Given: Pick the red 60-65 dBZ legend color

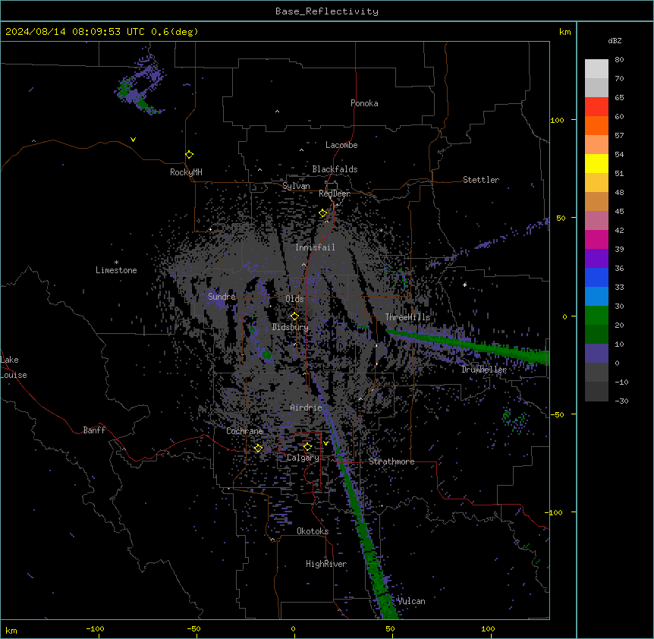Looking at the screenshot, I should 596,107.
